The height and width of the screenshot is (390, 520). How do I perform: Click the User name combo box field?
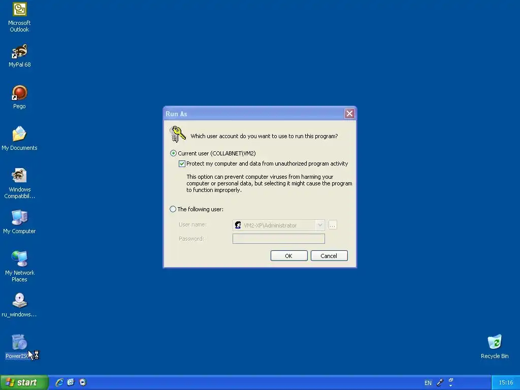[x=279, y=225]
